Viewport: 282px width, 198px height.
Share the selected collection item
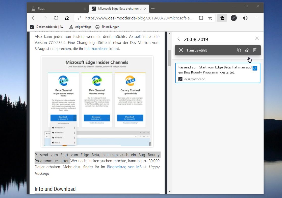(246, 50)
